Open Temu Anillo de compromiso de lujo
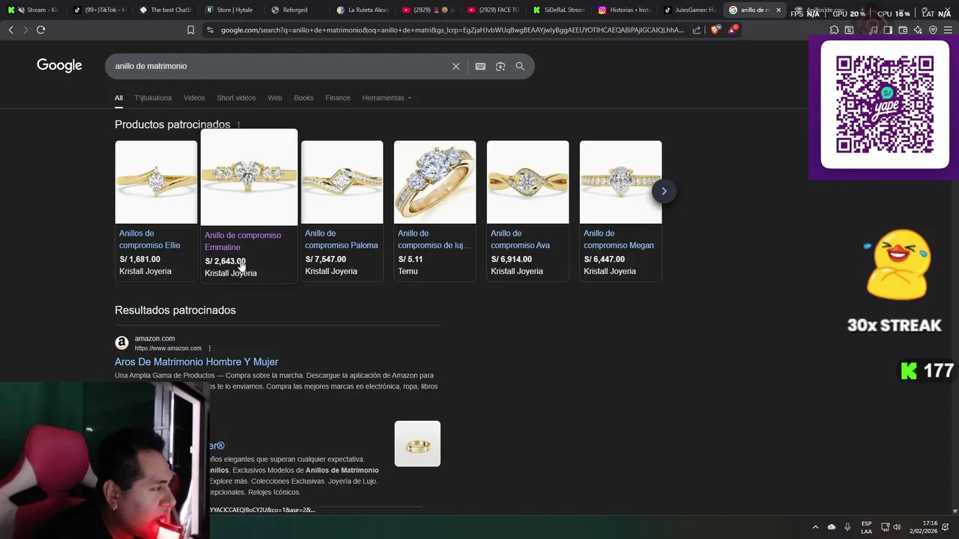This screenshot has height=539, width=959. pos(434,239)
